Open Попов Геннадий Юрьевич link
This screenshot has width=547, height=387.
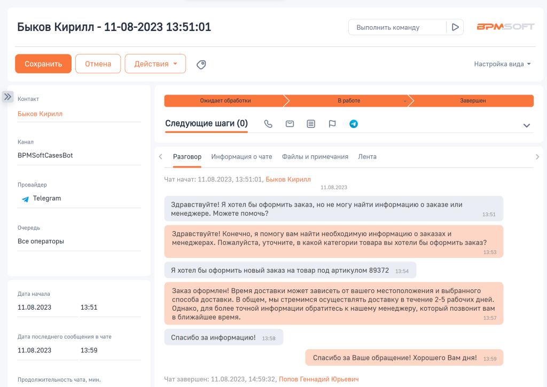pos(318,379)
